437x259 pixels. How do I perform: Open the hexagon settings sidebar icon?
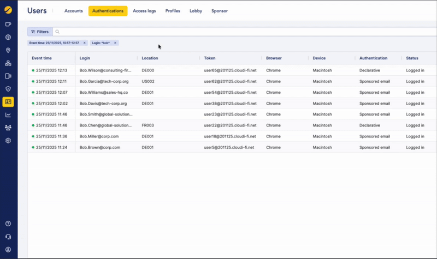click(x=8, y=141)
